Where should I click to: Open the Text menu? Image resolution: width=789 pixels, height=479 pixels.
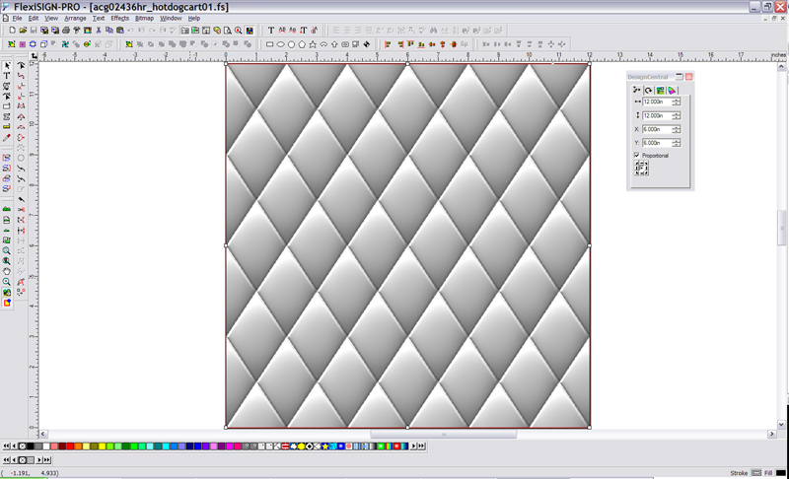point(98,18)
